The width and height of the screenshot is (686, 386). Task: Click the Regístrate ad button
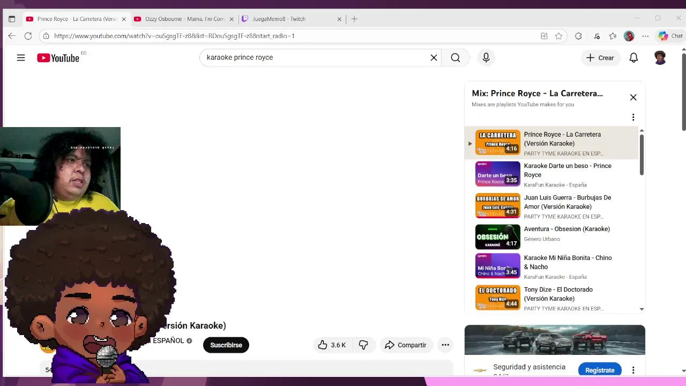click(600, 370)
